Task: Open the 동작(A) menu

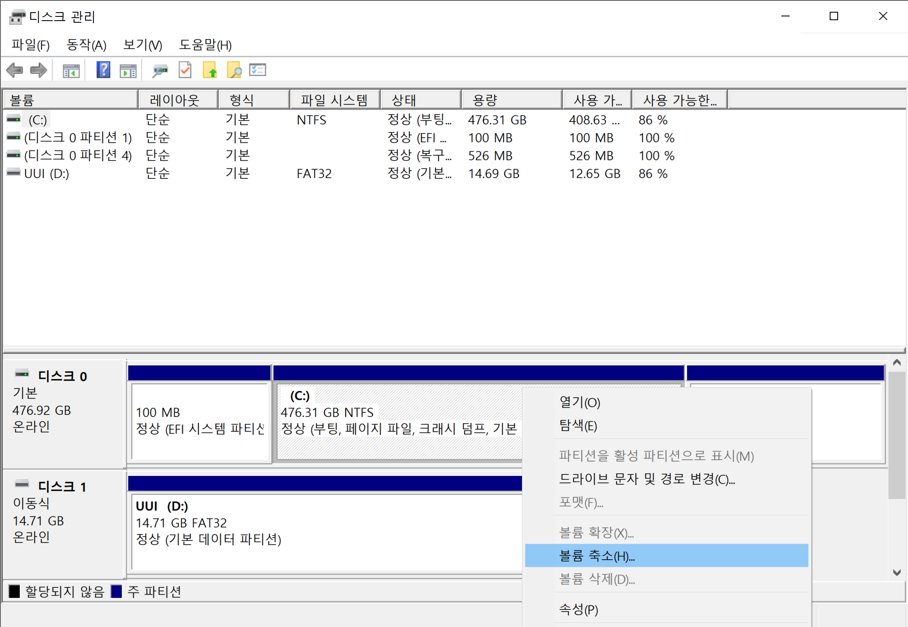Action: (86, 45)
